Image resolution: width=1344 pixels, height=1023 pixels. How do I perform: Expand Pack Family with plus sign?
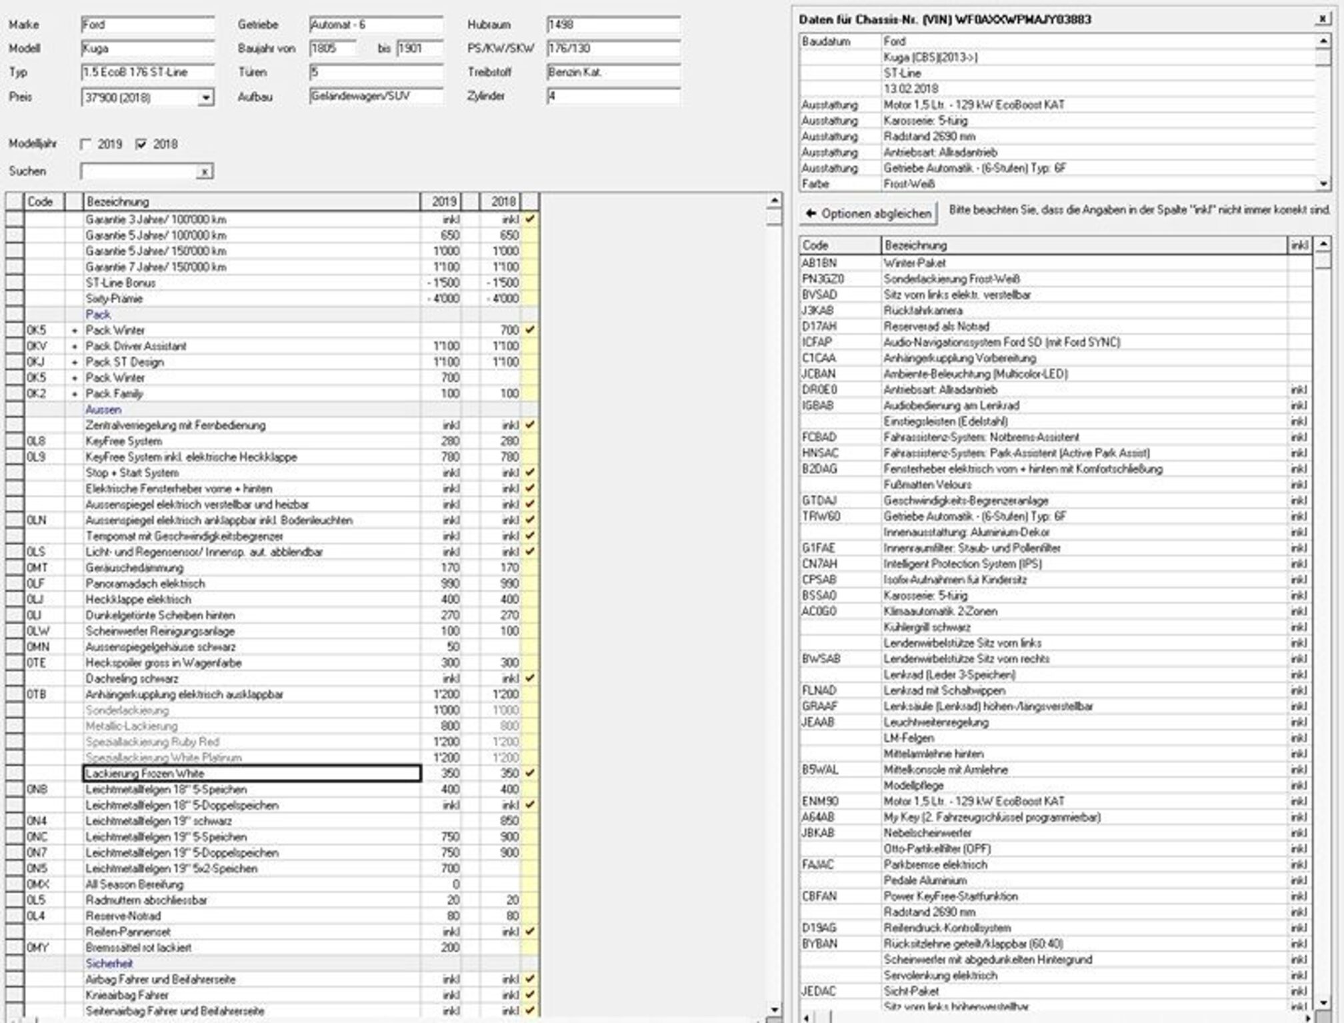[x=75, y=393]
